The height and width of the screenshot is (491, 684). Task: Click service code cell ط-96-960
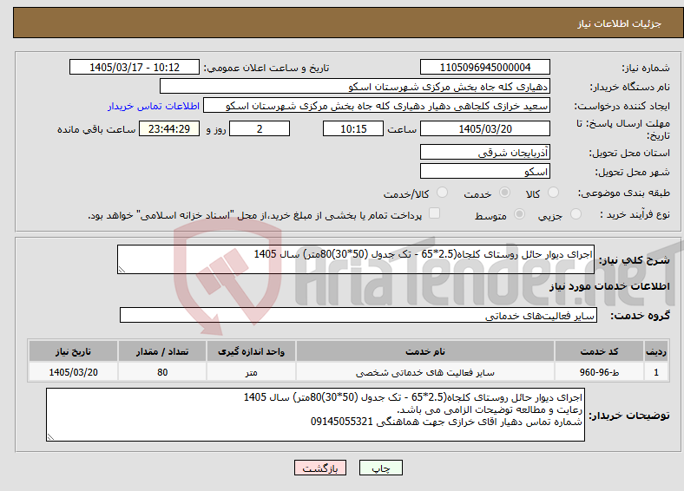click(600, 372)
